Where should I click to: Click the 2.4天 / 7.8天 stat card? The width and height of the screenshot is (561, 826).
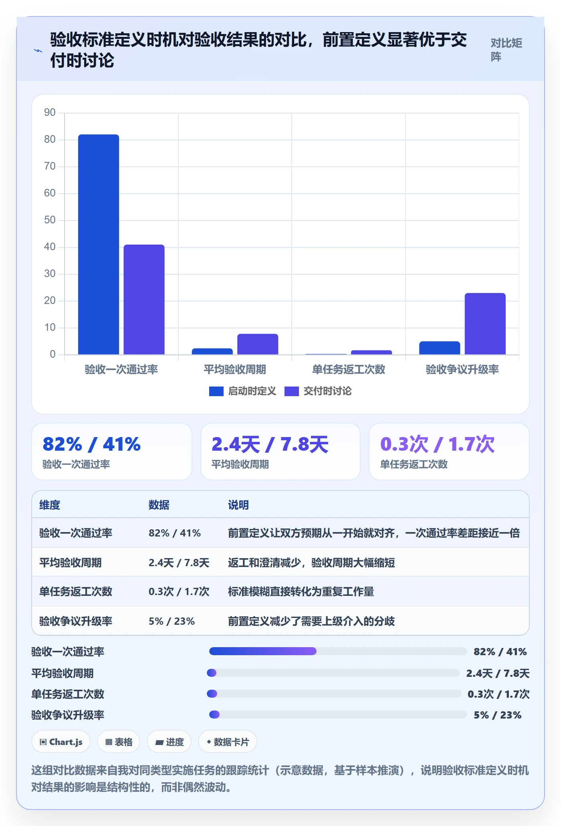pos(280,451)
